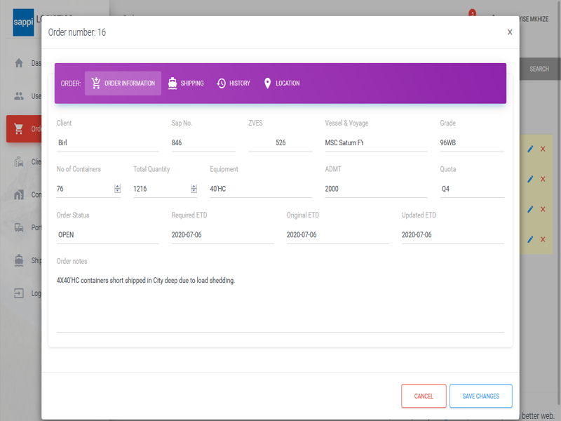This screenshot has width=561, height=421.
Task: Open the History tab
Action: 233,83
